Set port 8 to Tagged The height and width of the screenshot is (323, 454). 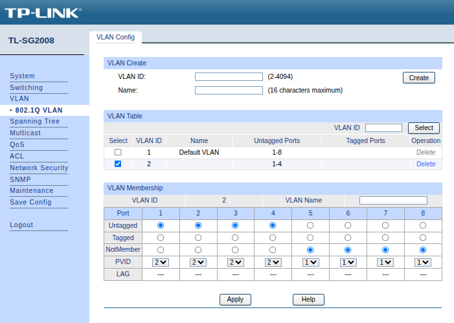click(x=423, y=238)
